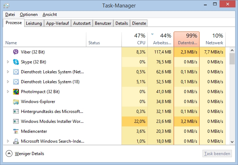
Task: Click the gear icon of Diensthost Lokales System (18)
Action: [x=16, y=82]
